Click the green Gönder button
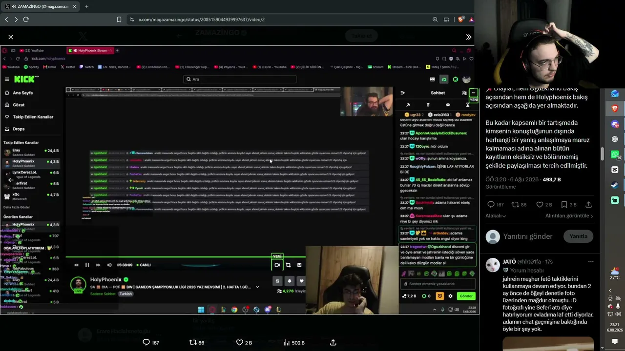The height and width of the screenshot is (351, 625). point(466,296)
